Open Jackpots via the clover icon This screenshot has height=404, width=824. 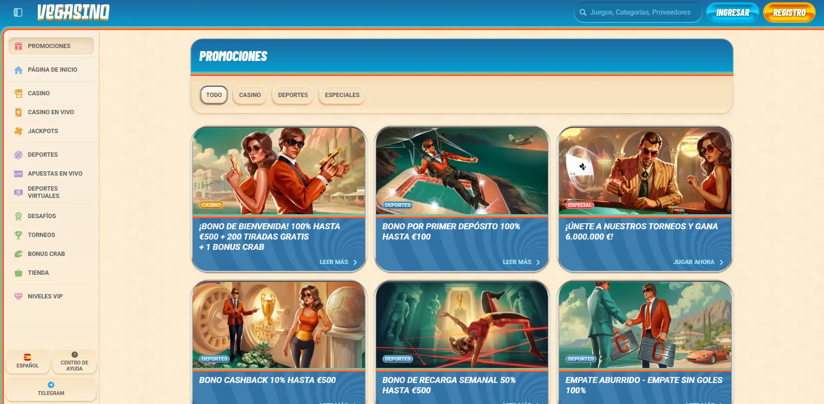coord(18,131)
